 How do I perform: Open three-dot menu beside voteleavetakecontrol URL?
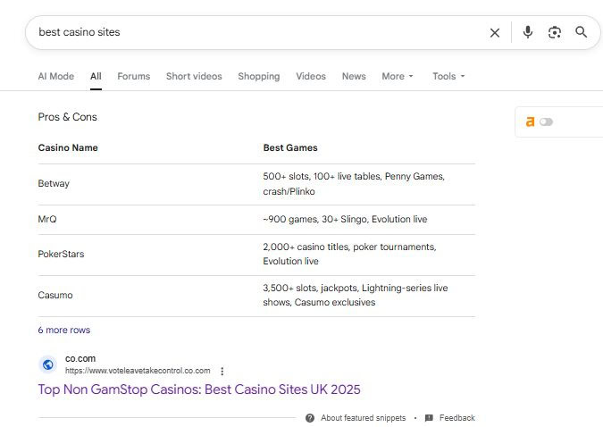click(x=222, y=371)
